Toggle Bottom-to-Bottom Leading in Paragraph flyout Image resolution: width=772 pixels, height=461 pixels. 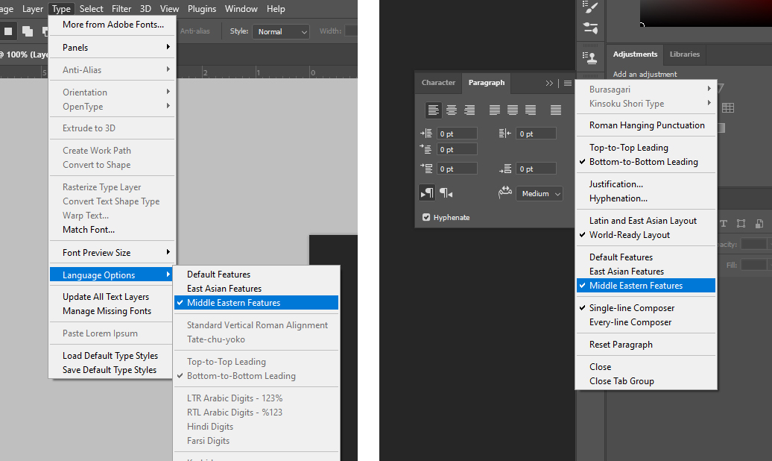point(646,162)
